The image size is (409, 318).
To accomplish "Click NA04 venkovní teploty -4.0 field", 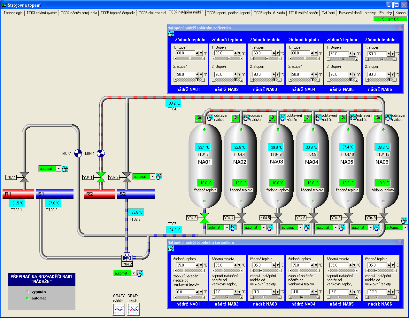I will (x=300, y=292).
